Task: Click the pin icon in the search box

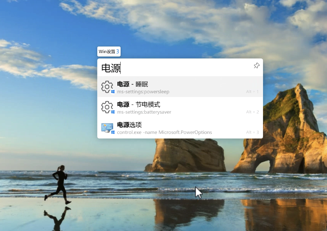Action: coord(256,66)
